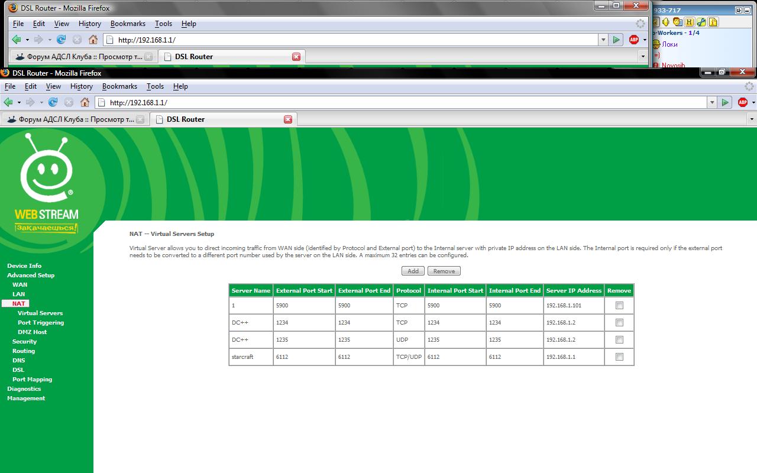Click forward arrow in front Firefox window

click(x=31, y=102)
